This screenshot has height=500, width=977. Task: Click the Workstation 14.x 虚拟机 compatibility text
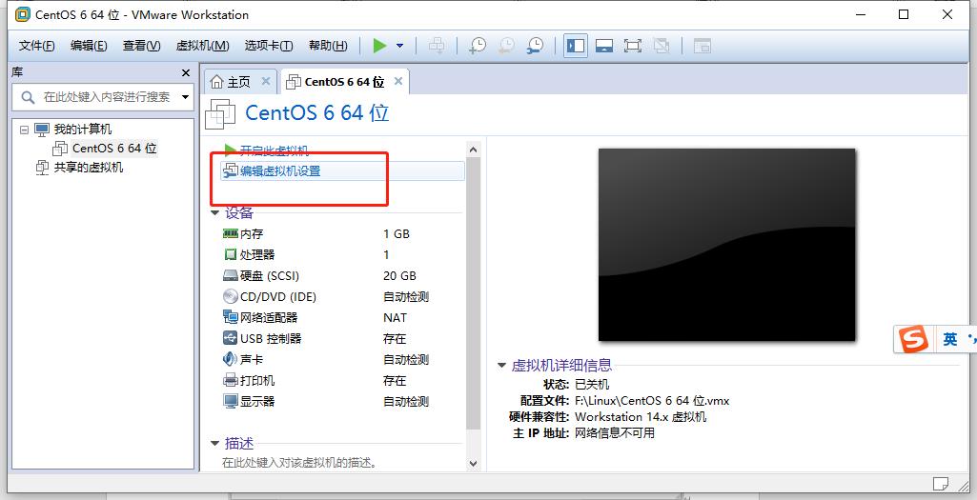point(641,416)
